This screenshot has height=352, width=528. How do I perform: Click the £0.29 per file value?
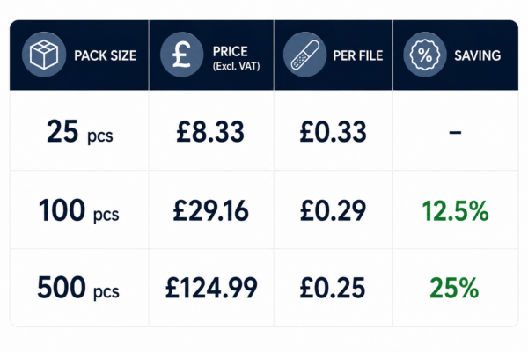333,210
